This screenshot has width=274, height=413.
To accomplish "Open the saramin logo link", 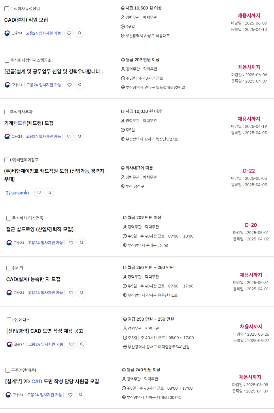I will click(x=18, y=193).
